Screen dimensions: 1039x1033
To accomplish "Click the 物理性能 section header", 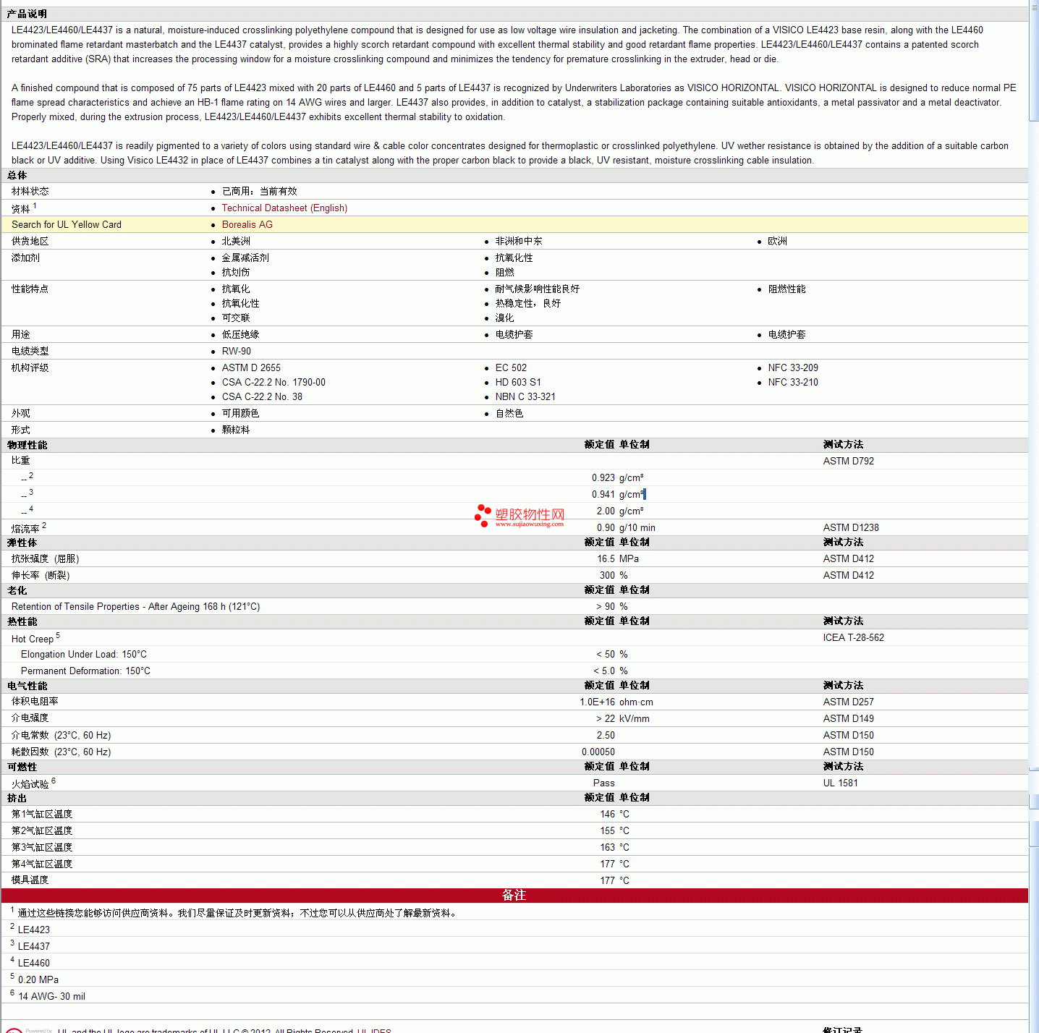I will [x=27, y=445].
